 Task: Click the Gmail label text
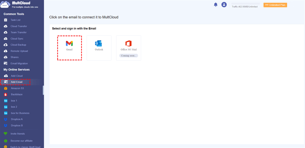69,50
